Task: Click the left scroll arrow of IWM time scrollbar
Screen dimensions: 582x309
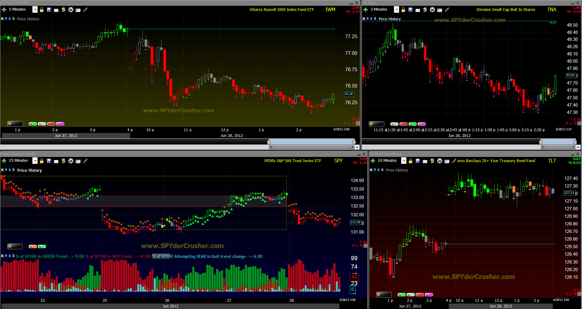Action: click(x=271, y=147)
